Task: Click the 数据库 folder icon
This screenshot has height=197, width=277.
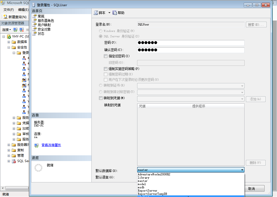Action: tap(14, 42)
